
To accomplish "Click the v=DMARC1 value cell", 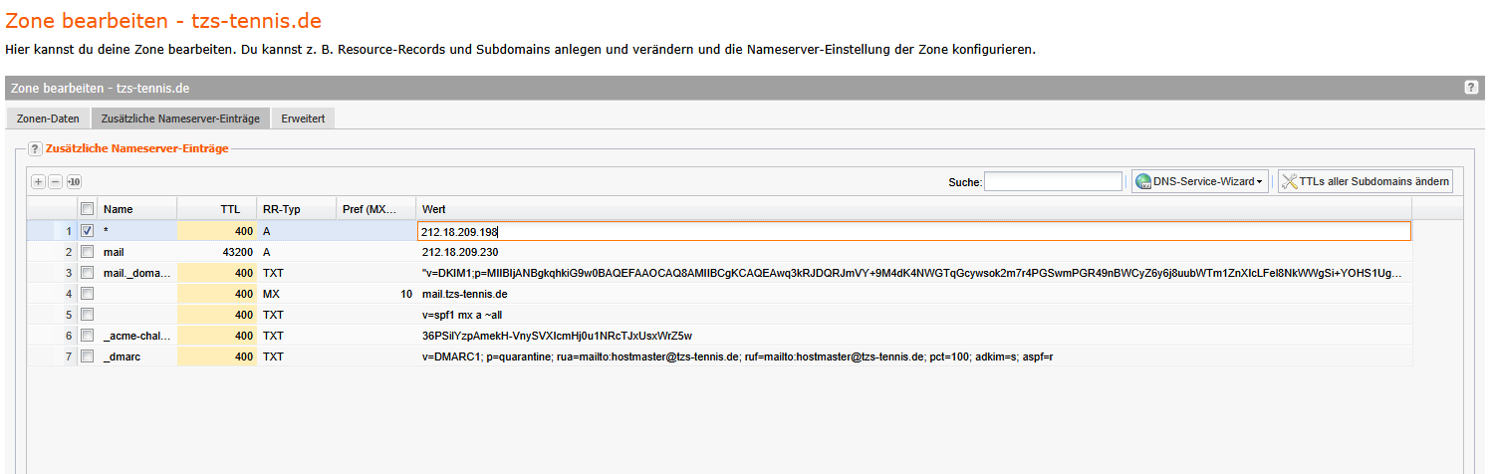I will coord(914,356).
